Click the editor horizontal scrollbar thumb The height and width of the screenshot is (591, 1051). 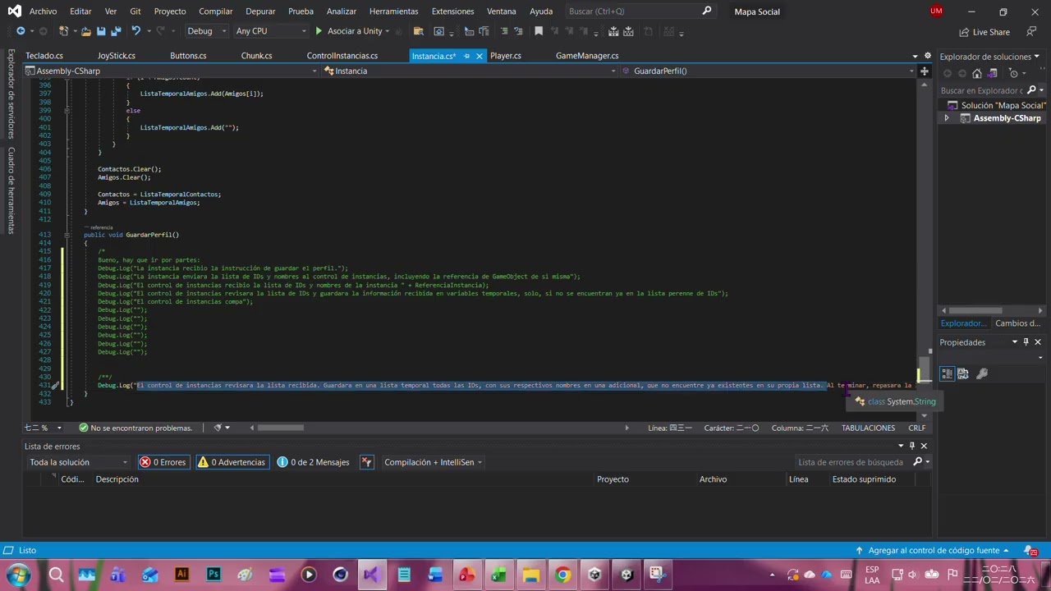[x=280, y=428]
